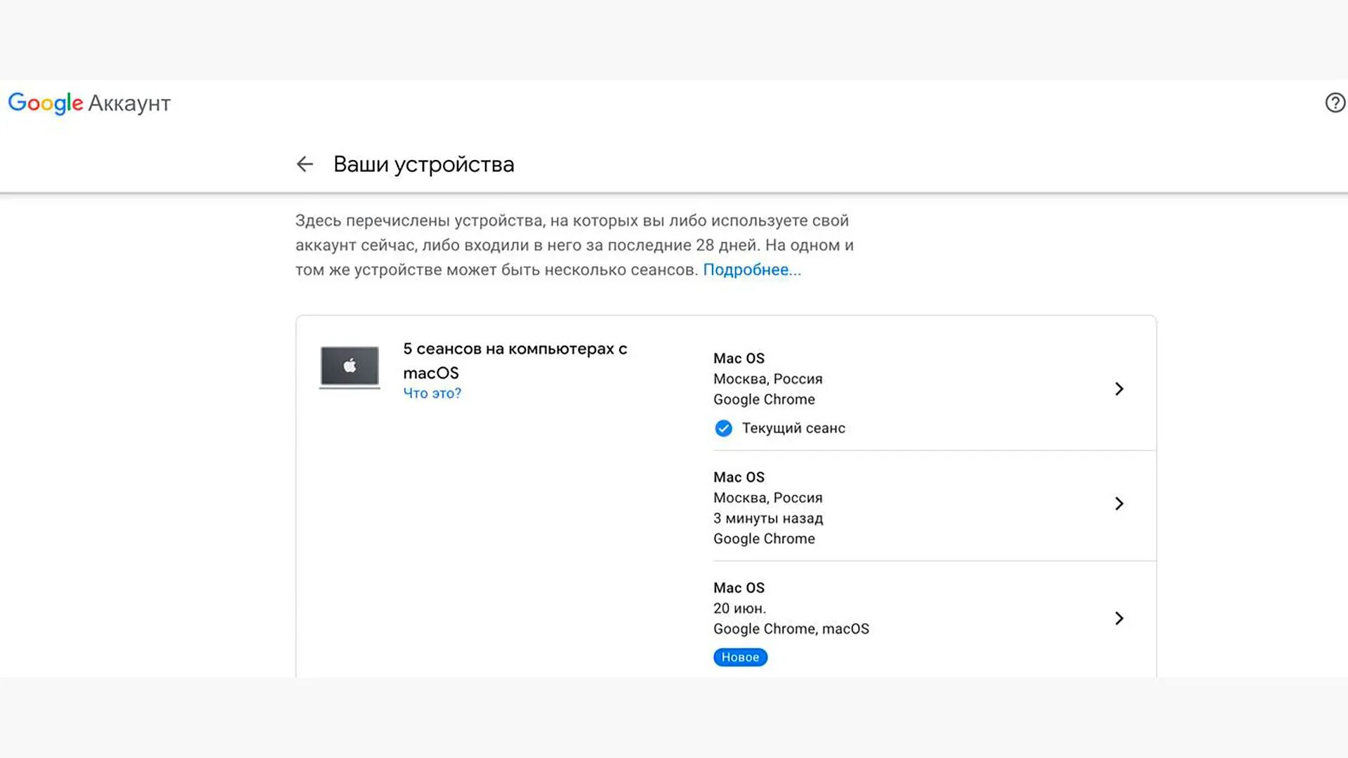Click the back arrow next to Ваши устройства
The image size is (1348, 758).
305,164
